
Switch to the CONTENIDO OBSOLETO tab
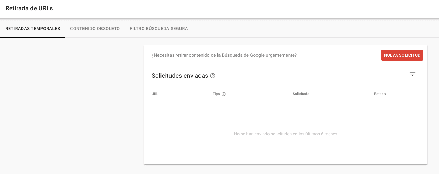tap(95, 29)
